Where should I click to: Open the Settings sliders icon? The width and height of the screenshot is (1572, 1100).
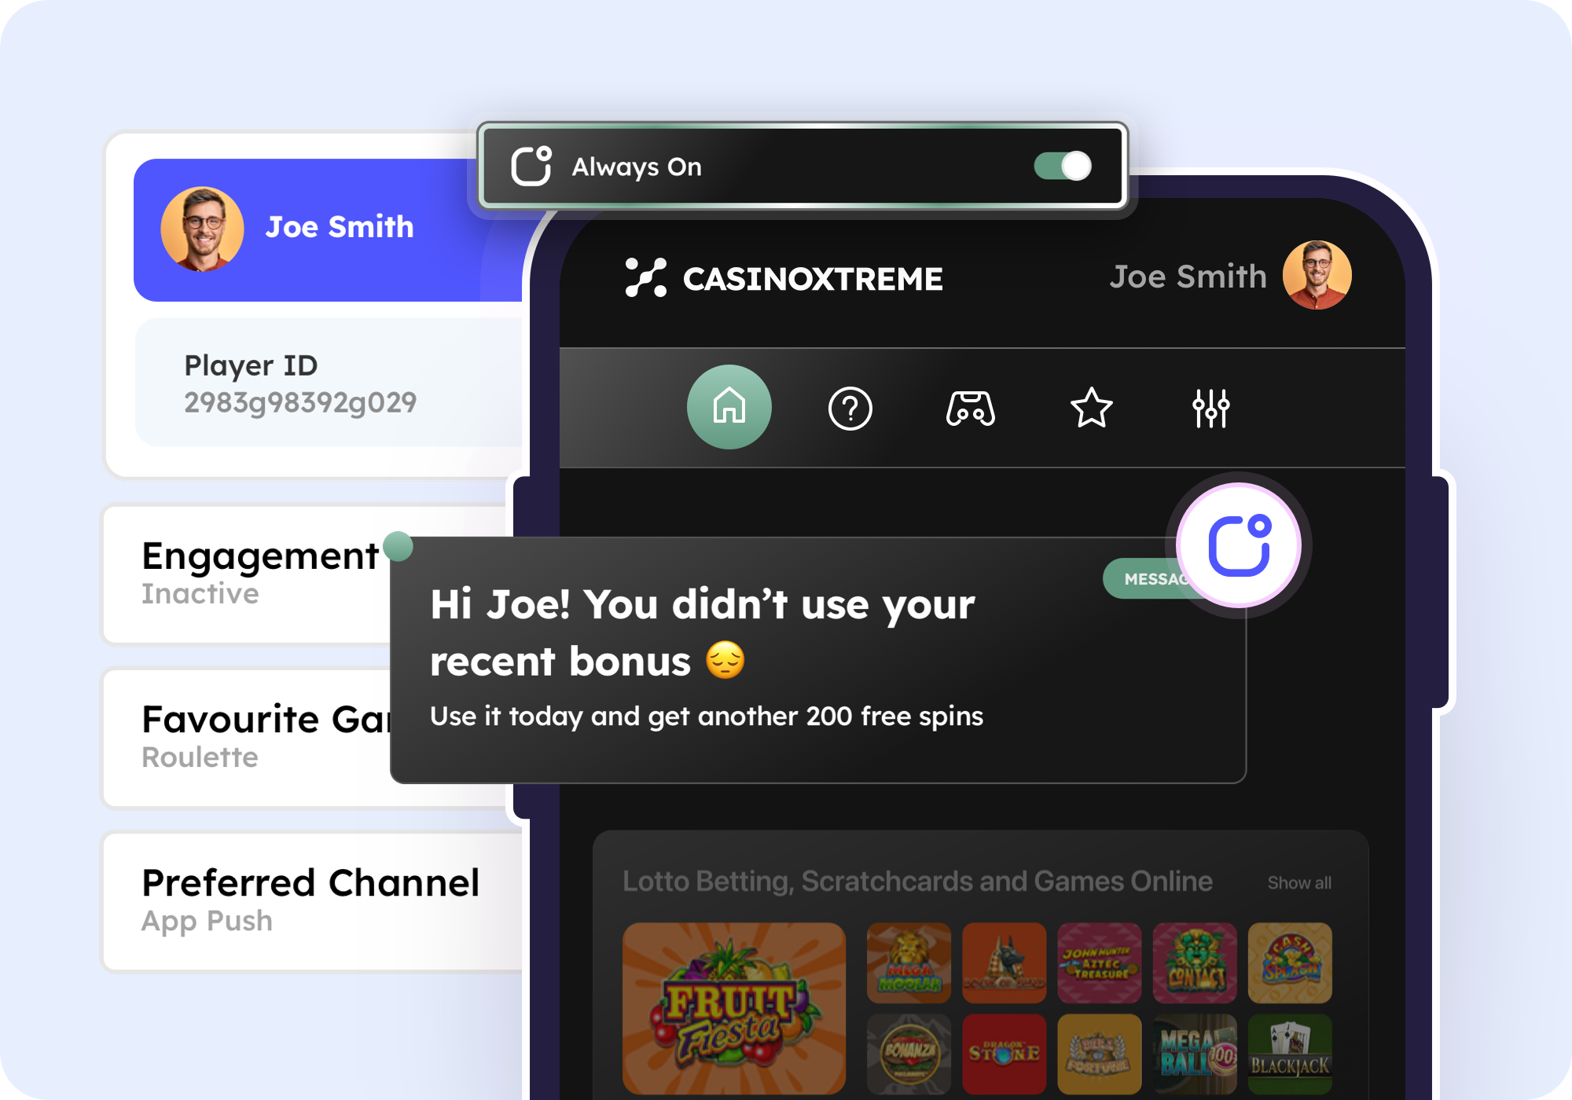[x=1211, y=408]
